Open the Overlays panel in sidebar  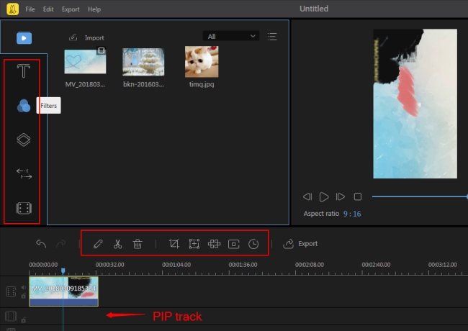coord(24,140)
